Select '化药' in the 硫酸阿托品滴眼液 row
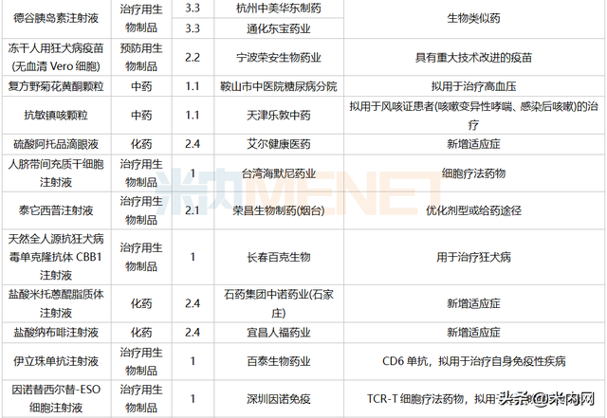Image resolution: width=607 pixels, height=418 pixels. (x=141, y=144)
